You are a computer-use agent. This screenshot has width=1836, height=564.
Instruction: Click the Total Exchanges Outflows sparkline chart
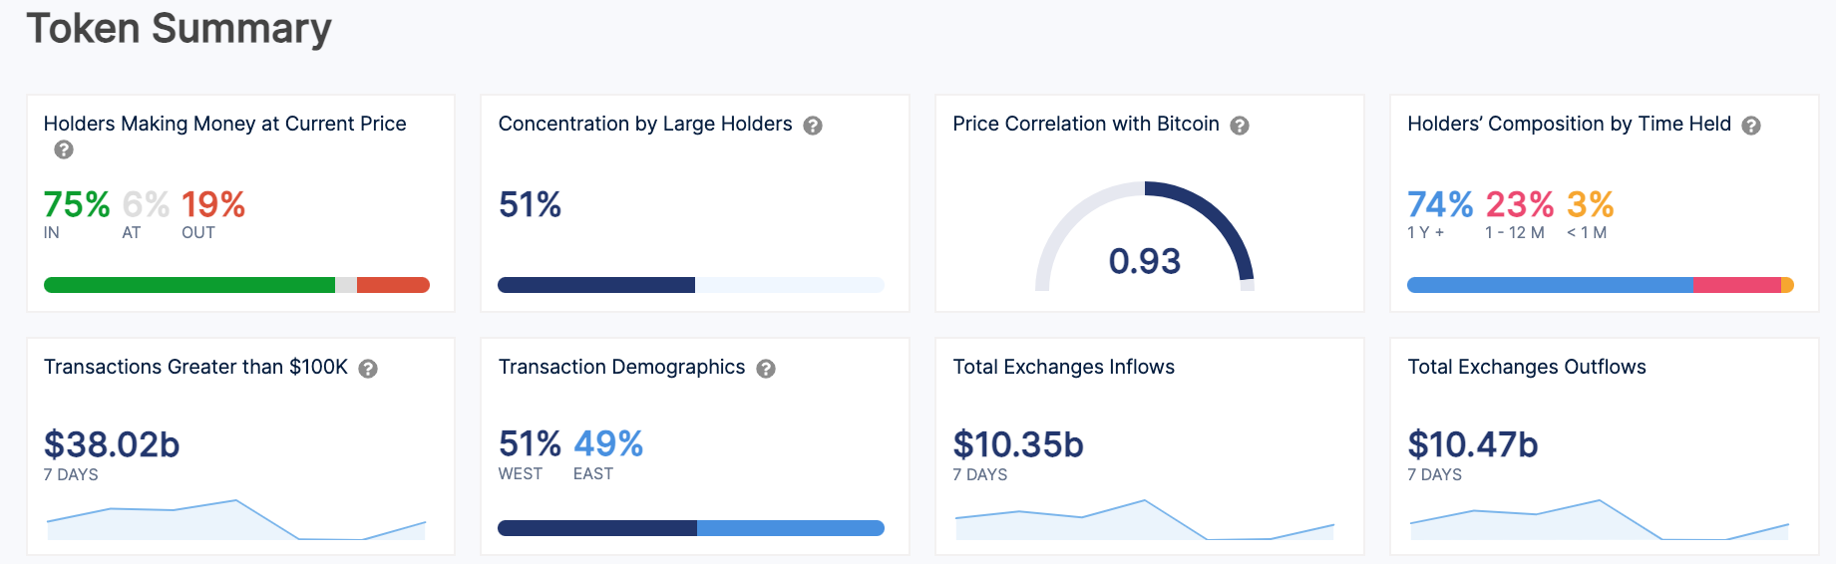coord(1599,520)
